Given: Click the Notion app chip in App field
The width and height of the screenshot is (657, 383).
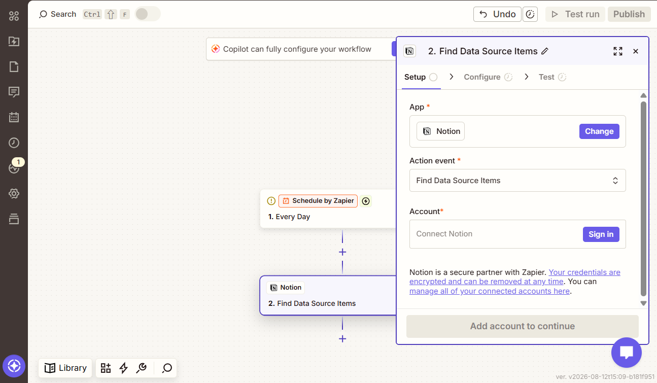Looking at the screenshot, I should 440,131.
